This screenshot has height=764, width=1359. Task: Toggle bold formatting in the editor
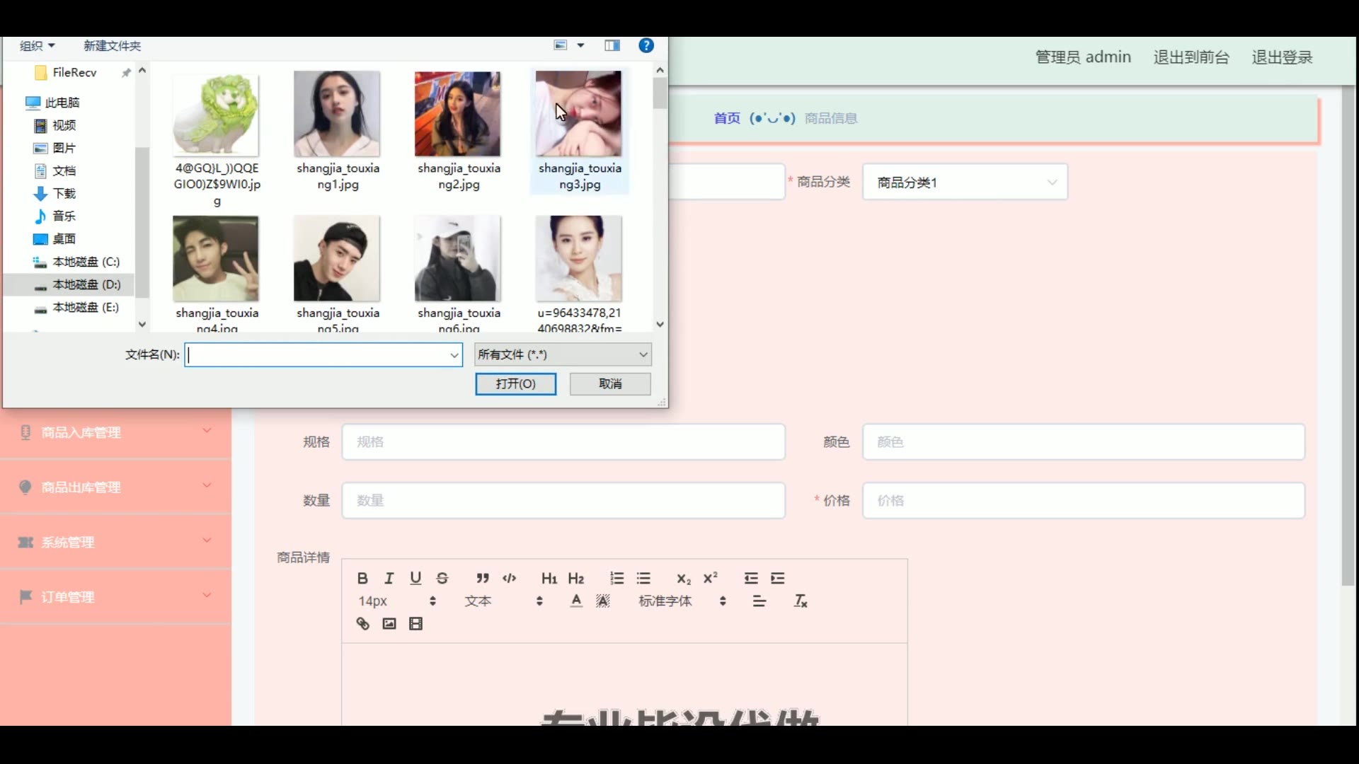point(362,578)
